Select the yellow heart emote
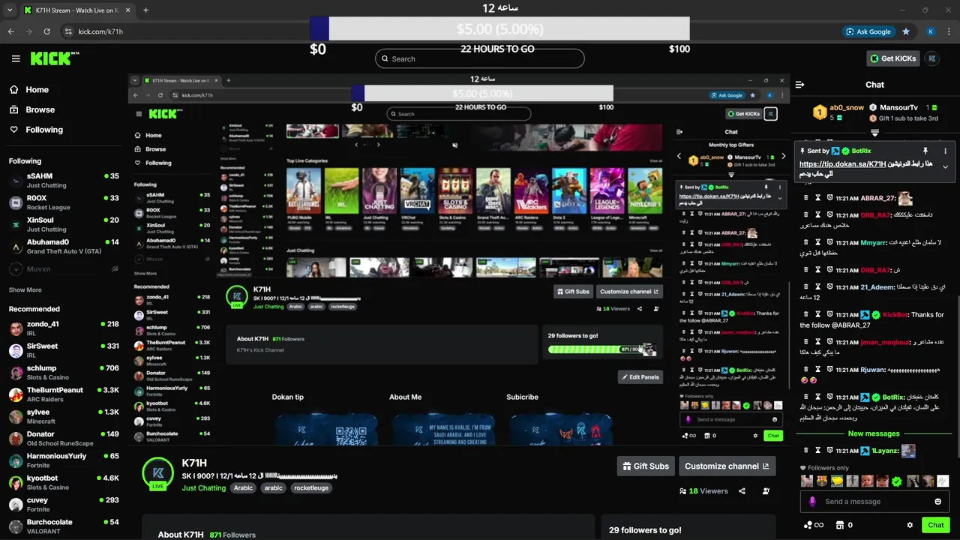The image size is (960, 540). (x=836, y=481)
